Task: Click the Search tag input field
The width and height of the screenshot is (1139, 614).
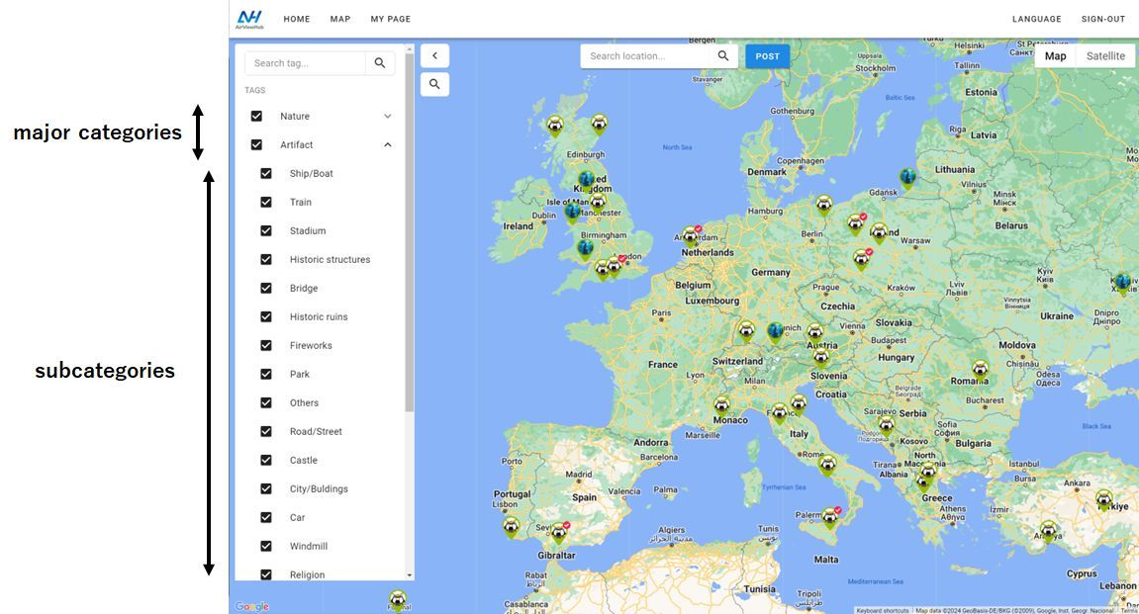Action: (x=306, y=63)
